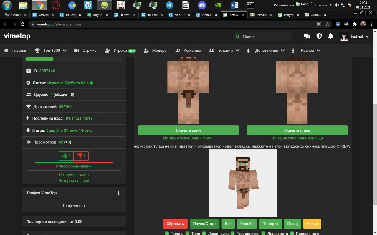Toggle the Левая рука checkbox

(204, 234)
